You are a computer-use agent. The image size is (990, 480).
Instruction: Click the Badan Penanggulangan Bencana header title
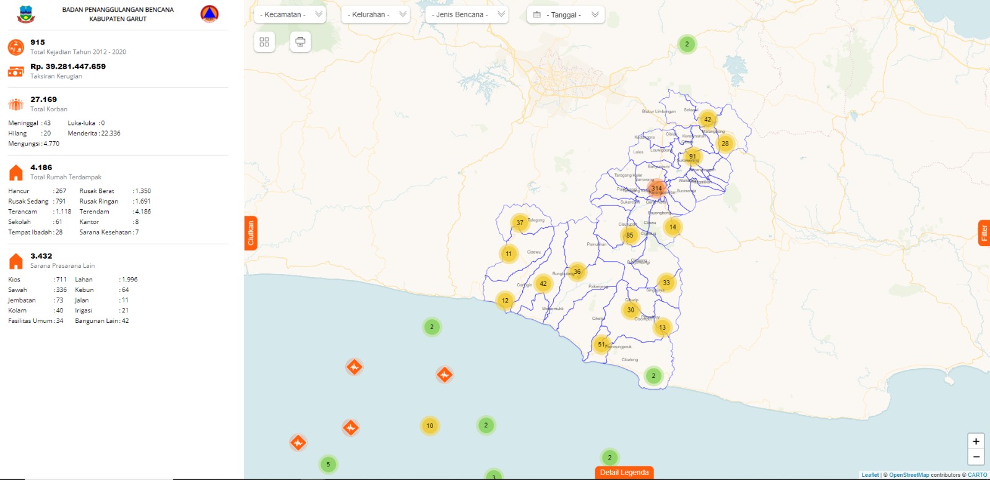[x=118, y=14]
